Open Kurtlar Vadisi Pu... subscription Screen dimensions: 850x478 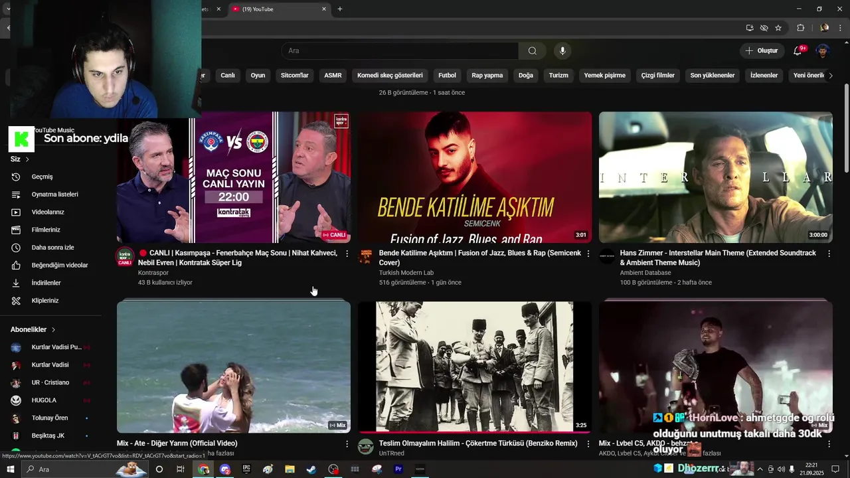pos(53,347)
